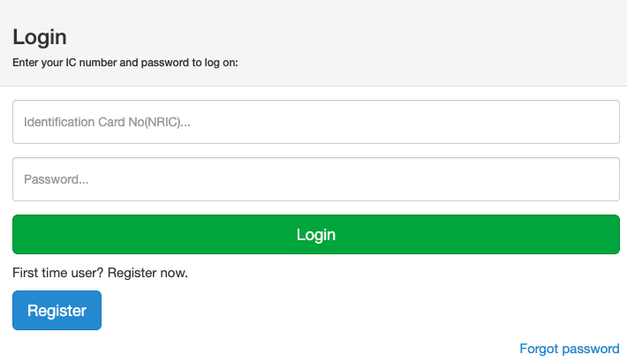Open the Forgot password link
This screenshot has height=362, width=627.
click(570, 349)
